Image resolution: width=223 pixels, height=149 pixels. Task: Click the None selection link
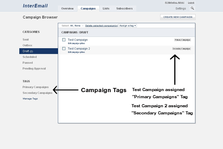click(78, 26)
